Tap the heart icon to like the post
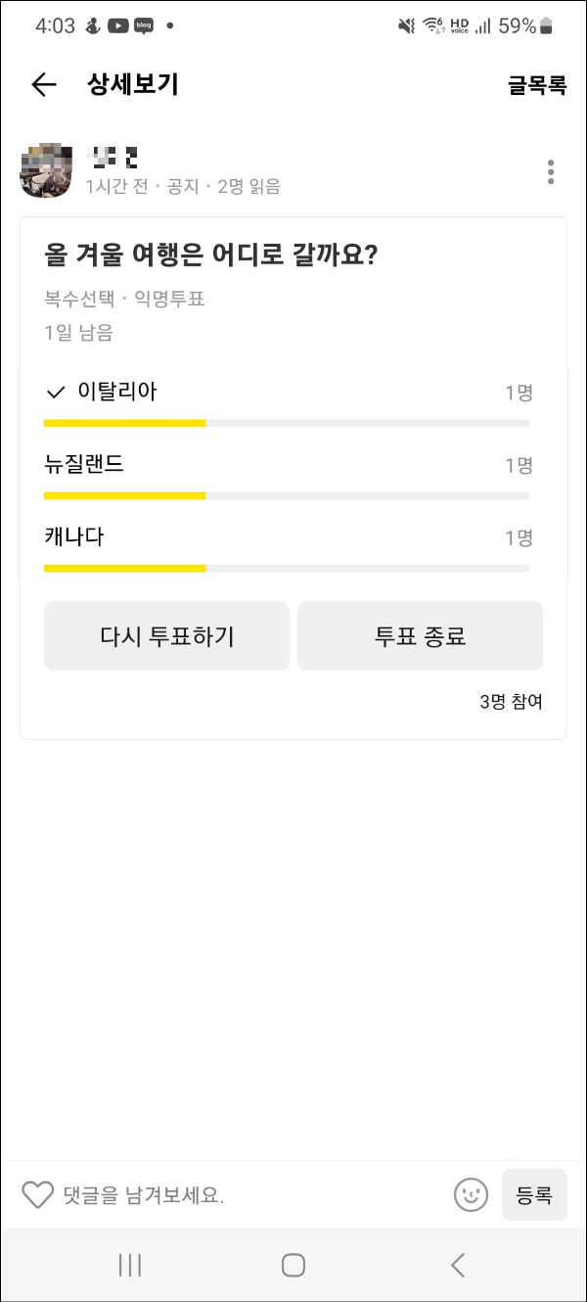587x1302 pixels. [x=37, y=1195]
